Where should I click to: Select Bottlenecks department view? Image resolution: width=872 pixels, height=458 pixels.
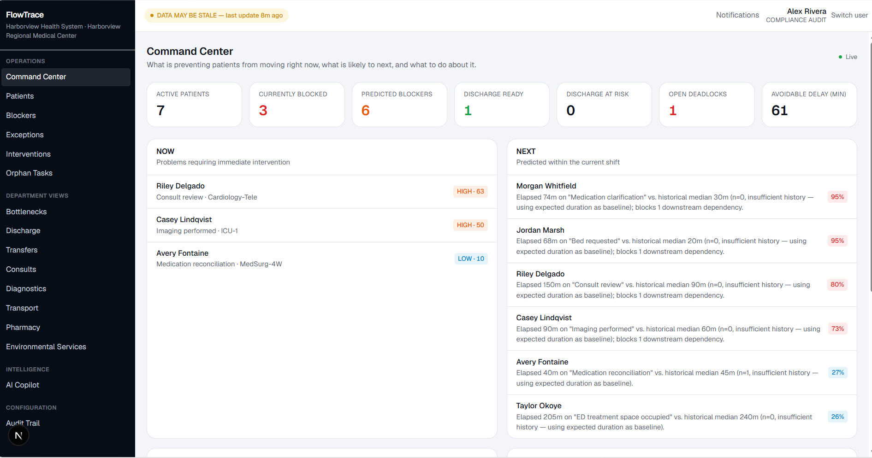point(66,212)
